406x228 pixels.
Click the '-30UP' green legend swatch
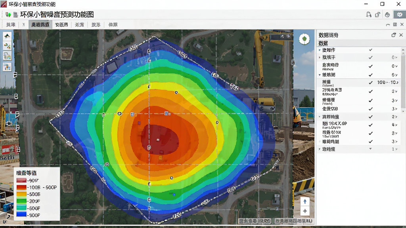21,201
